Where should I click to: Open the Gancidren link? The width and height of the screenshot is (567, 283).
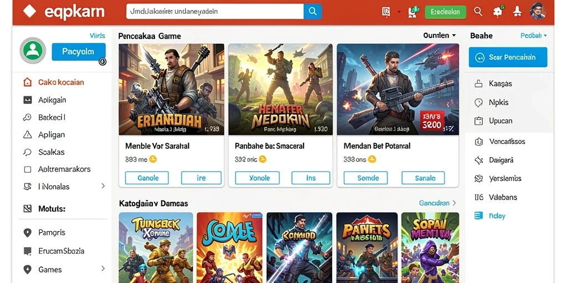point(437,203)
